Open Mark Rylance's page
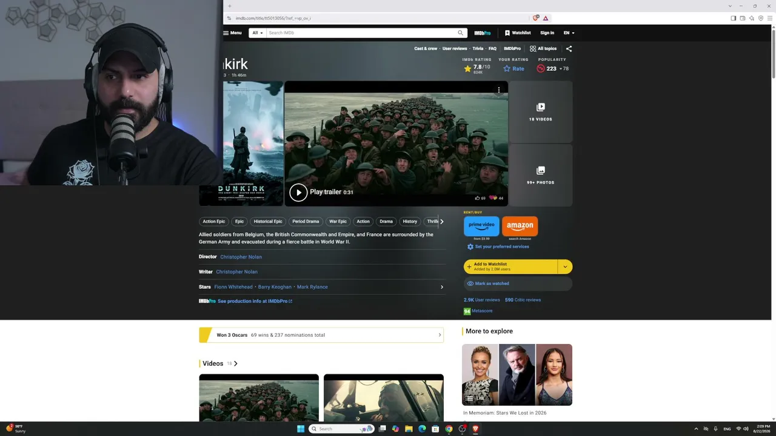The width and height of the screenshot is (776, 436). click(x=312, y=287)
